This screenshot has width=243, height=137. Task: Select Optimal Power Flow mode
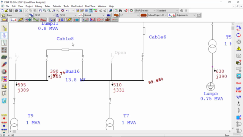pyautogui.click(x=93, y=20)
